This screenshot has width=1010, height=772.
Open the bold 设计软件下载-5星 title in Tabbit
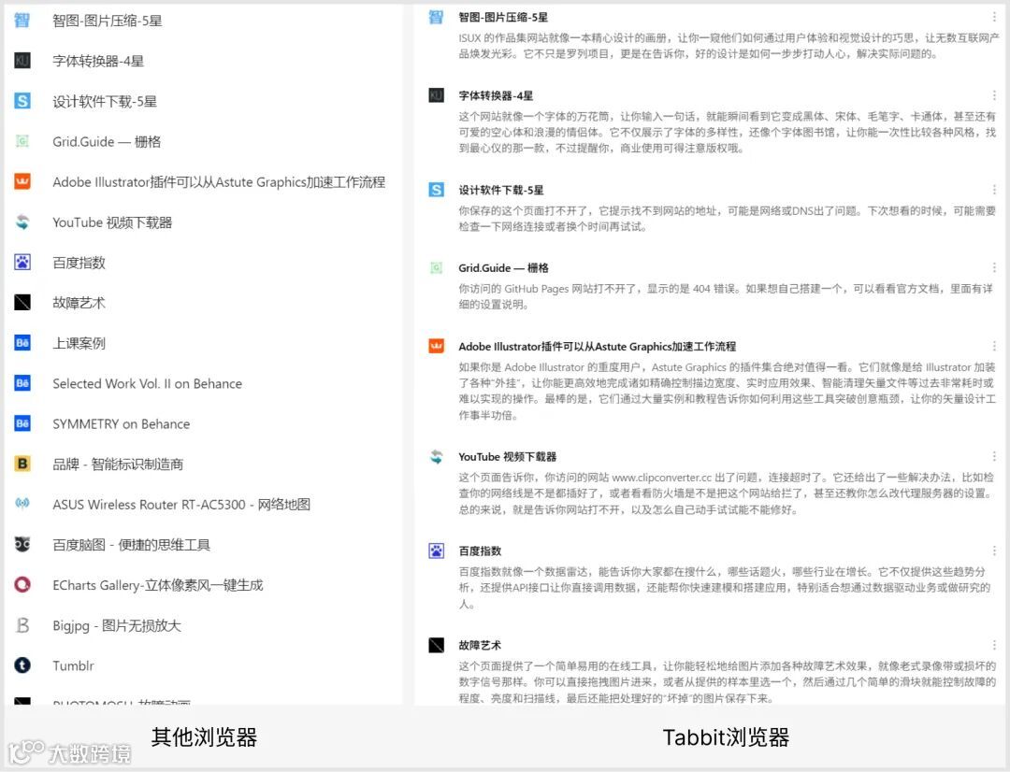pyautogui.click(x=500, y=190)
